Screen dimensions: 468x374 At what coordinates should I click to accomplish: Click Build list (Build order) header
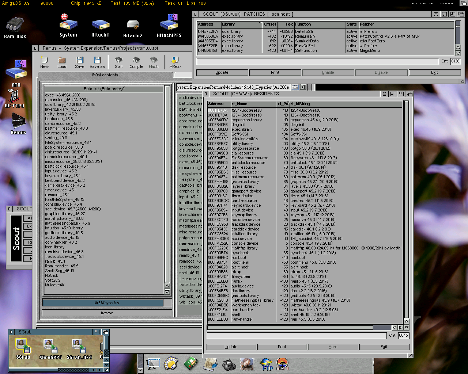(x=104, y=89)
